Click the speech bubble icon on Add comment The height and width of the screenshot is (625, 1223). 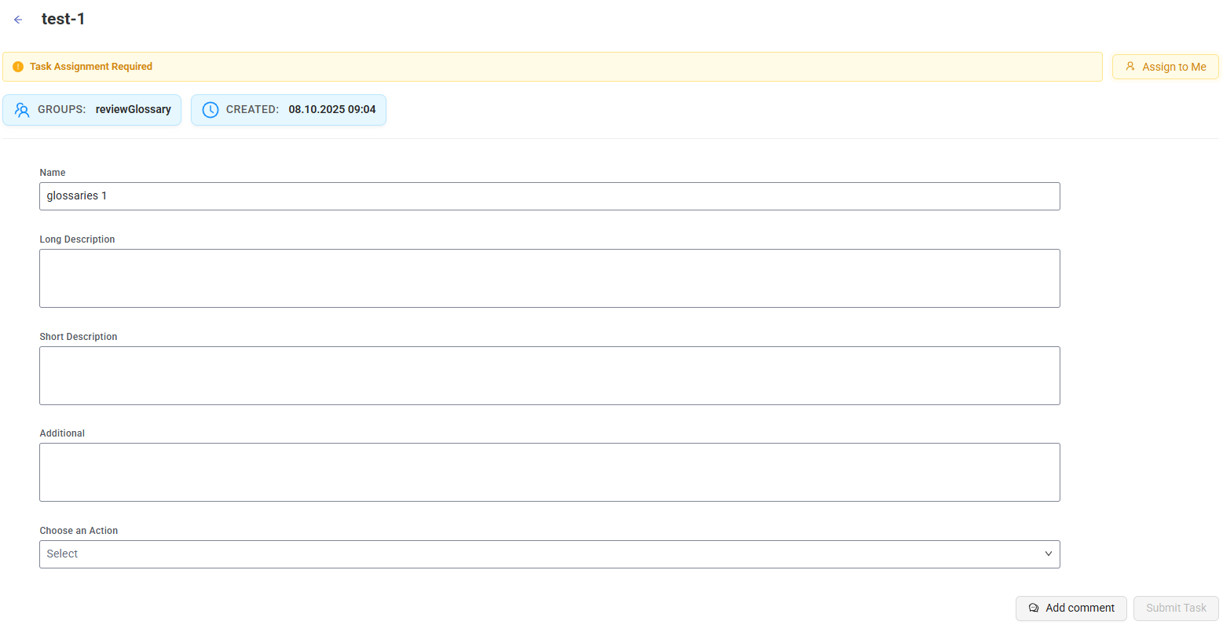(1034, 609)
